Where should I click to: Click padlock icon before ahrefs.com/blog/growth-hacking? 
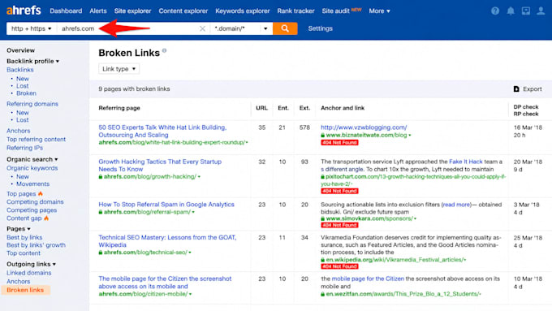(101, 176)
